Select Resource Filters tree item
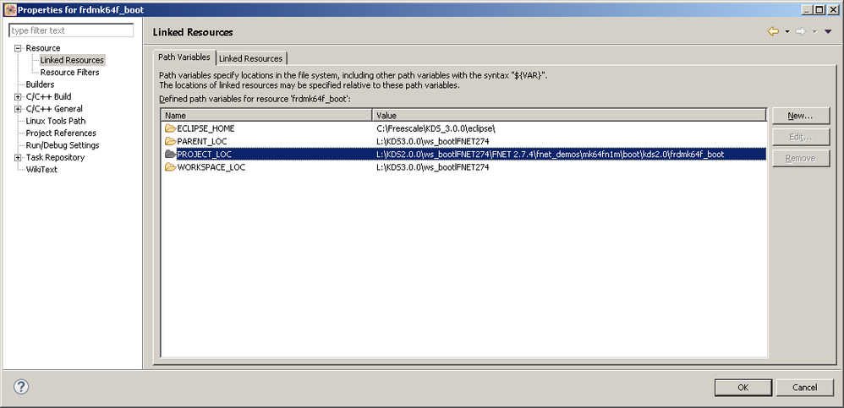844x408 pixels. tap(69, 72)
